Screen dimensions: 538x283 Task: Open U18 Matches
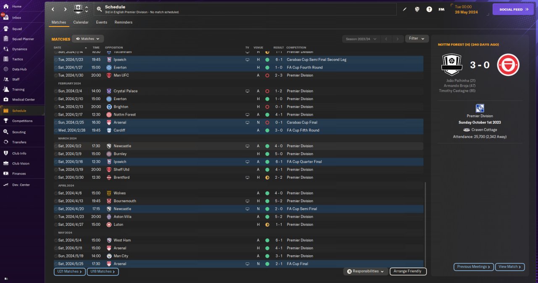coord(103,272)
